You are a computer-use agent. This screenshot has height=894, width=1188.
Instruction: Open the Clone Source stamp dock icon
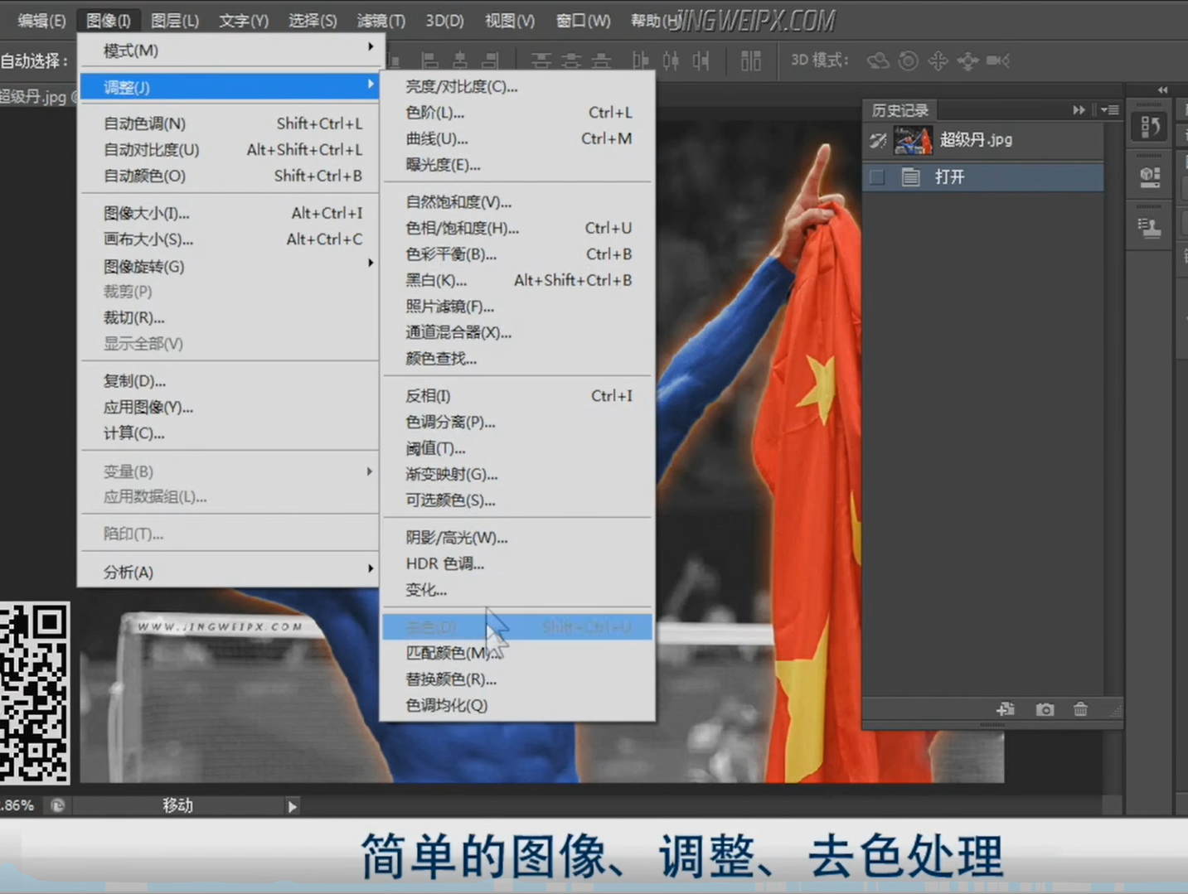pos(1151,226)
